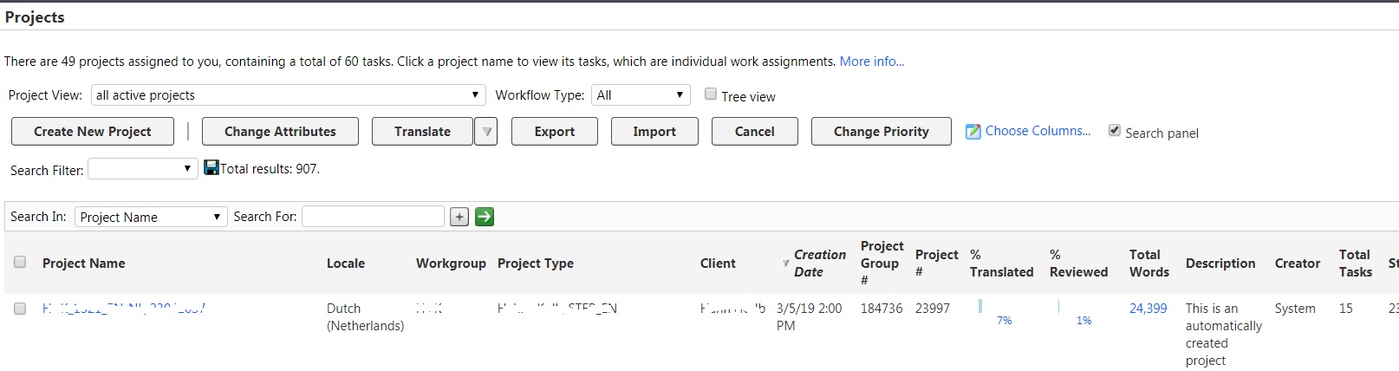The height and width of the screenshot is (371, 1399).
Task: Follow the More info link
Action: tap(871, 62)
